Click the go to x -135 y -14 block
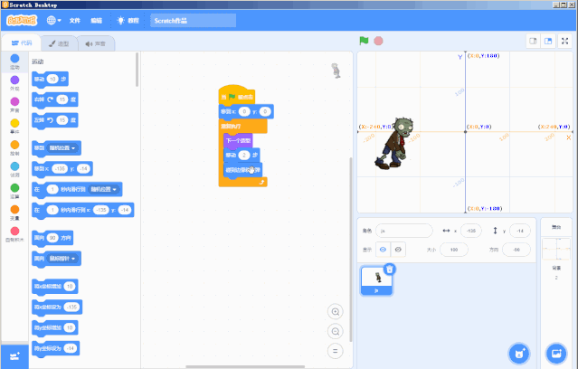Screen dimensions: 578x369 pos(62,169)
